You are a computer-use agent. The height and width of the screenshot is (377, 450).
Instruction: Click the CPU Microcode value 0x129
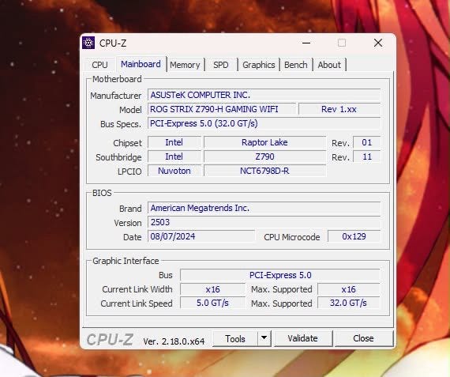tap(354, 236)
